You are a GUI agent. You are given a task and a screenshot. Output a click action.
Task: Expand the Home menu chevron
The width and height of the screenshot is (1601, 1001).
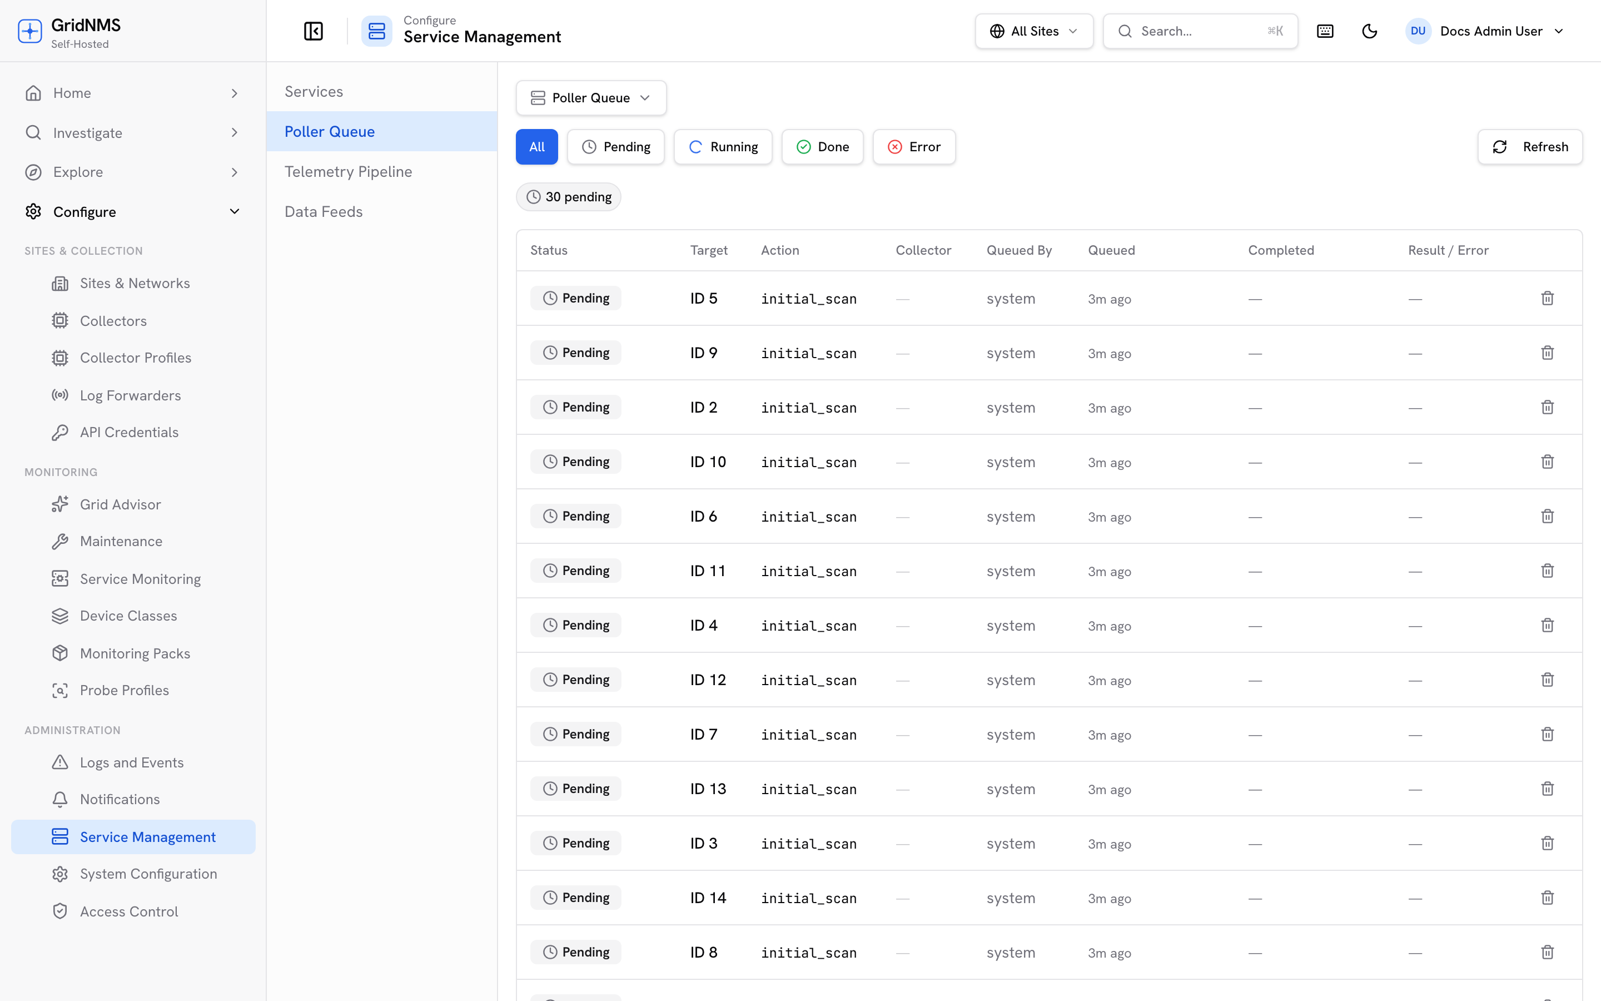click(234, 93)
